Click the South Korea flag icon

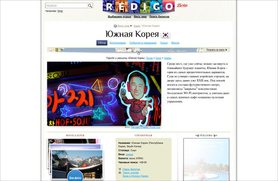tap(166, 35)
